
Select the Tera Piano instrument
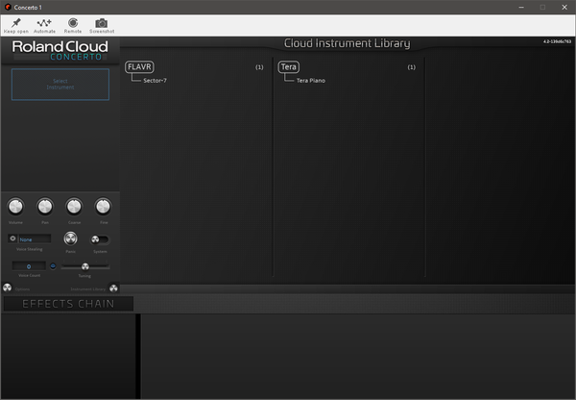(x=311, y=81)
